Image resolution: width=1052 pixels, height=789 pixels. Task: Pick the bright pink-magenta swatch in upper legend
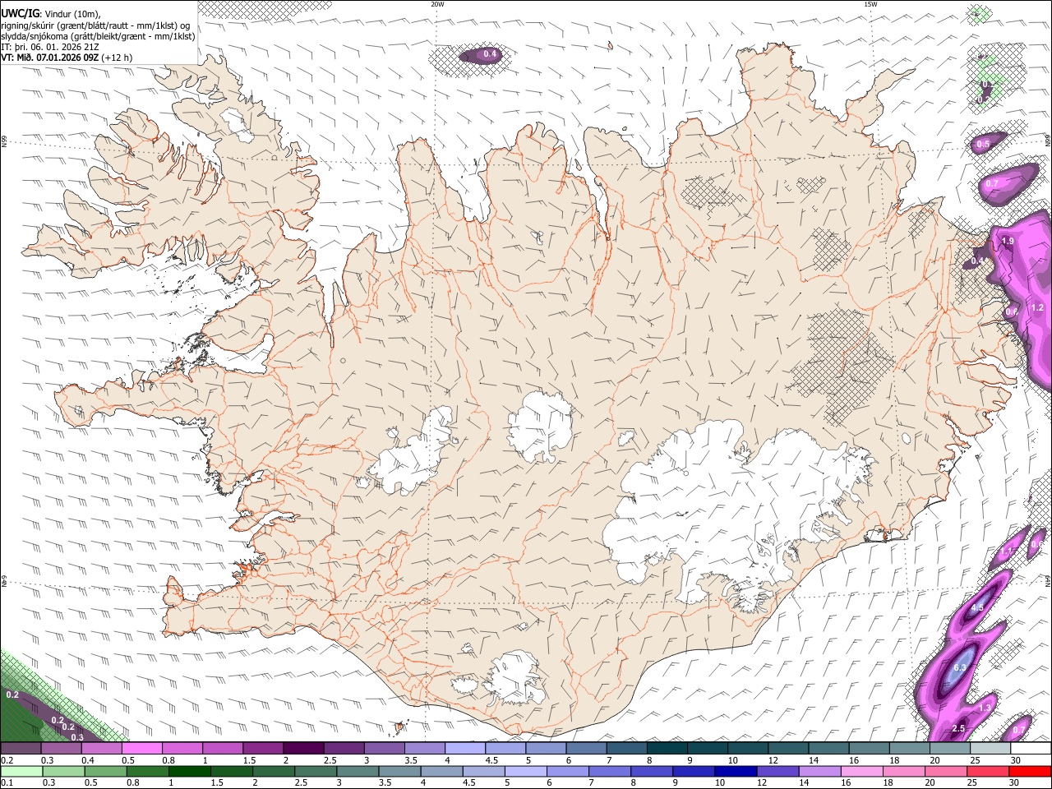point(141,749)
